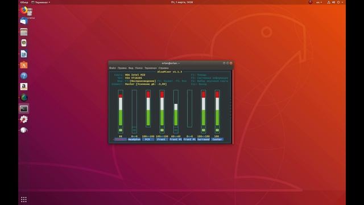
Task: Open the Терминал menu in terminal window
Action: (150, 68)
